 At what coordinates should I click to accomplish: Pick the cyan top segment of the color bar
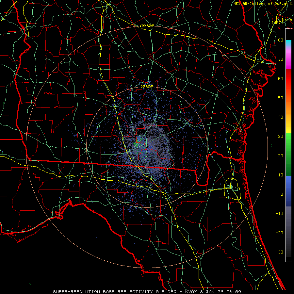click(x=288, y=43)
